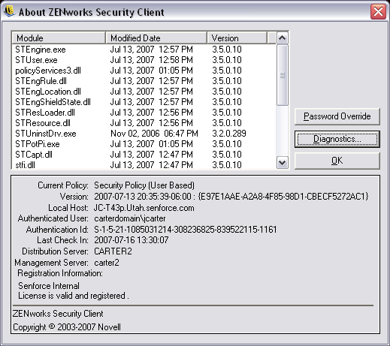Click Copyright 2003-2007 Novell text

[67, 327]
